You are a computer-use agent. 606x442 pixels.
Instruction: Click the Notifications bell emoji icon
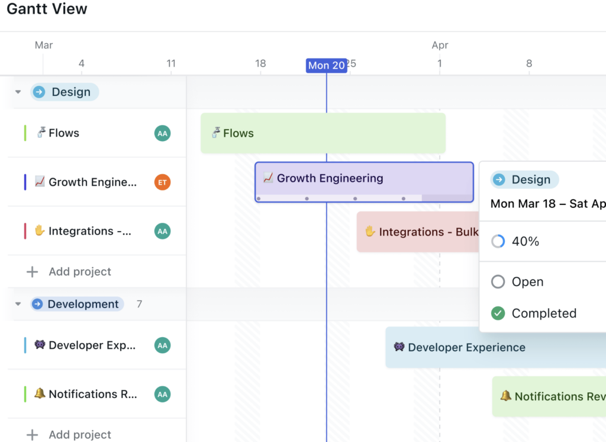[x=38, y=394]
